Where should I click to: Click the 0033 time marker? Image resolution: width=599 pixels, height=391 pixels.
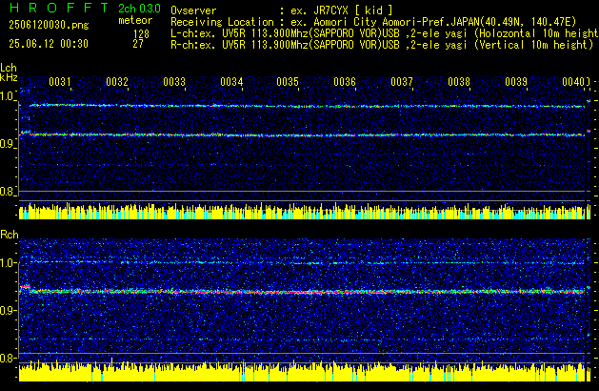174,82
